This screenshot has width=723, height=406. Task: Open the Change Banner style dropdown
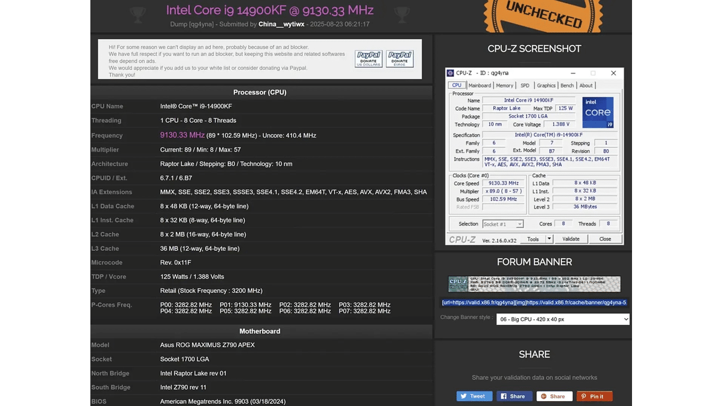pyautogui.click(x=563, y=319)
